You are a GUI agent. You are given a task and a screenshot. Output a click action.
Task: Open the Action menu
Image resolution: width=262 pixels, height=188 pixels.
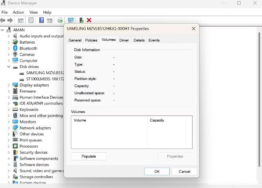(19, 12)
